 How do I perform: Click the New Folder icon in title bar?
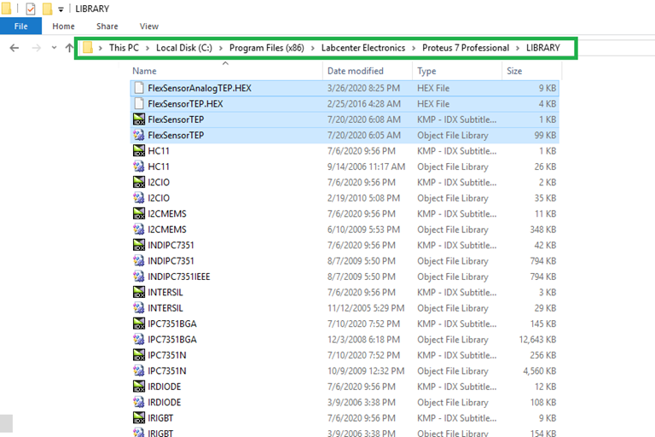coord(48,9)
